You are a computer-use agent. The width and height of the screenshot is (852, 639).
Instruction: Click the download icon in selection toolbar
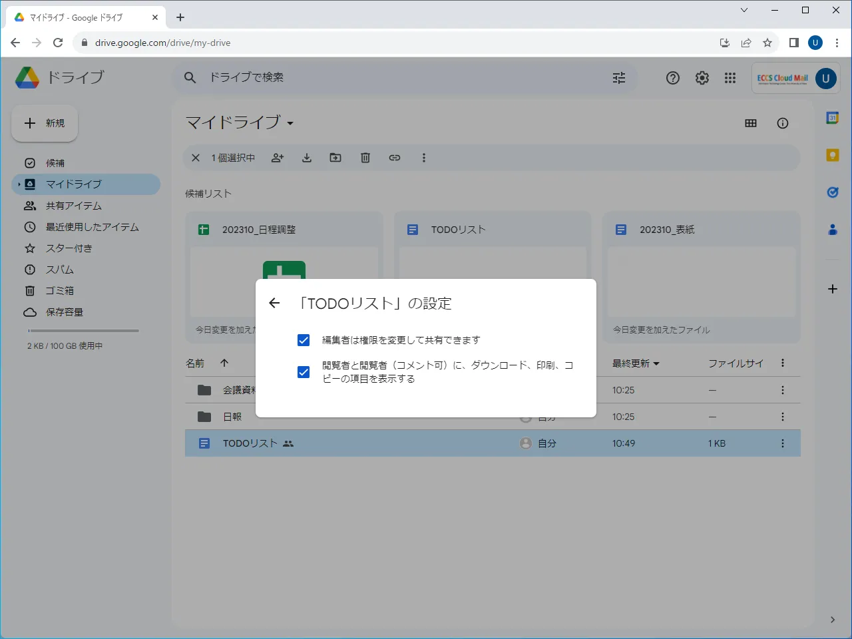307,158
